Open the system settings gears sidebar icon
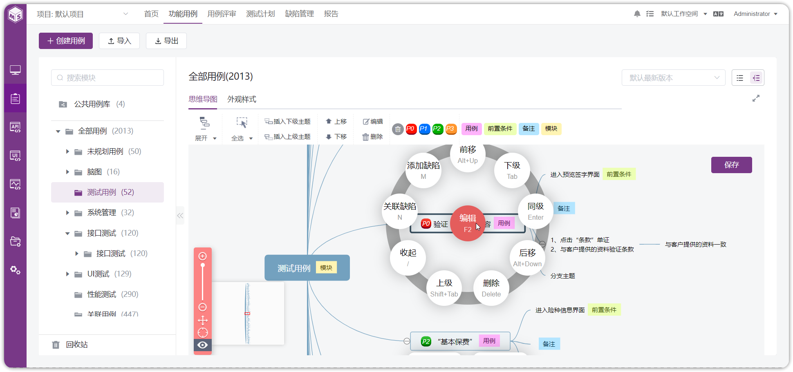793x372 pixels. (15, 270)
